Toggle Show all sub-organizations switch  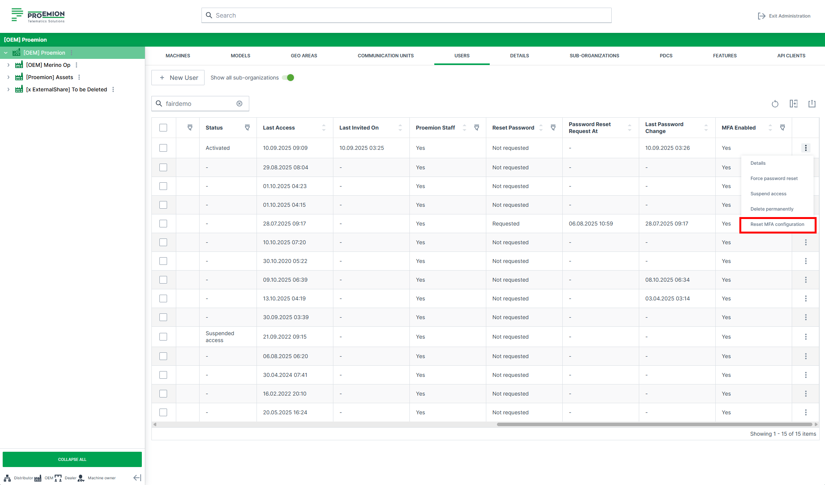pyautogui.click(x=288, y=78)
